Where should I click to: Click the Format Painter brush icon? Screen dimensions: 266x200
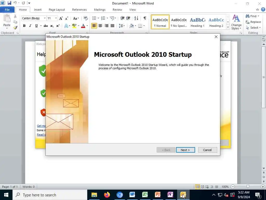(15, 28)
